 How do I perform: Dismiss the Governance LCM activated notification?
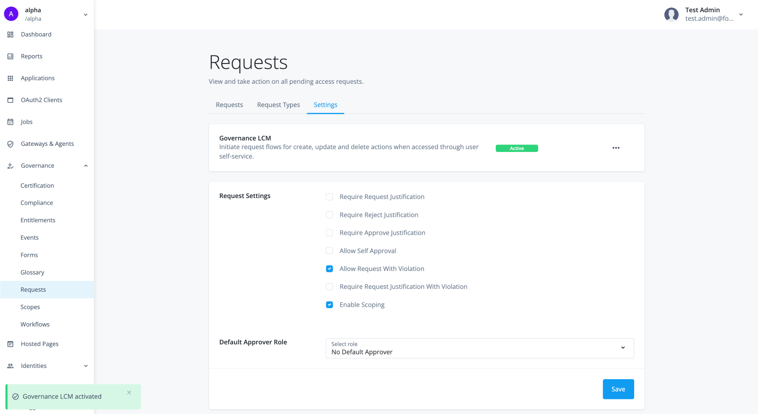(129, 392)
